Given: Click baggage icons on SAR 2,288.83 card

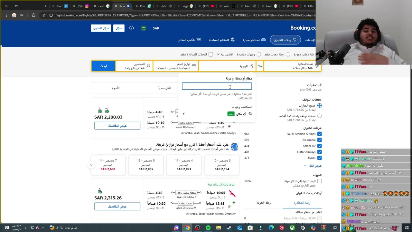Looking at the screenshot, I should pos(103,111).
